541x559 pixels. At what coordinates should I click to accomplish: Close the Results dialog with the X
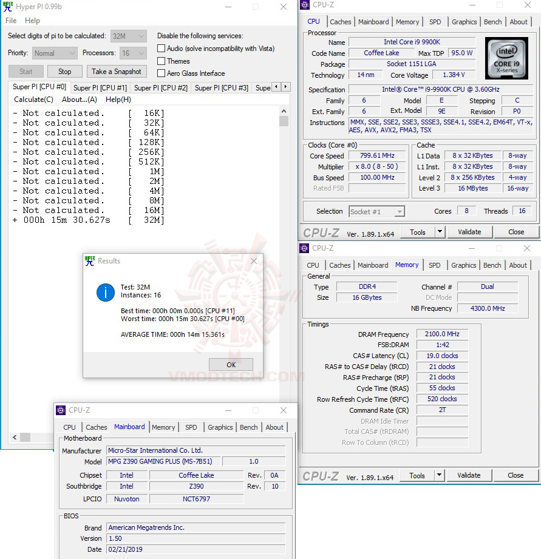click(254, 261)
